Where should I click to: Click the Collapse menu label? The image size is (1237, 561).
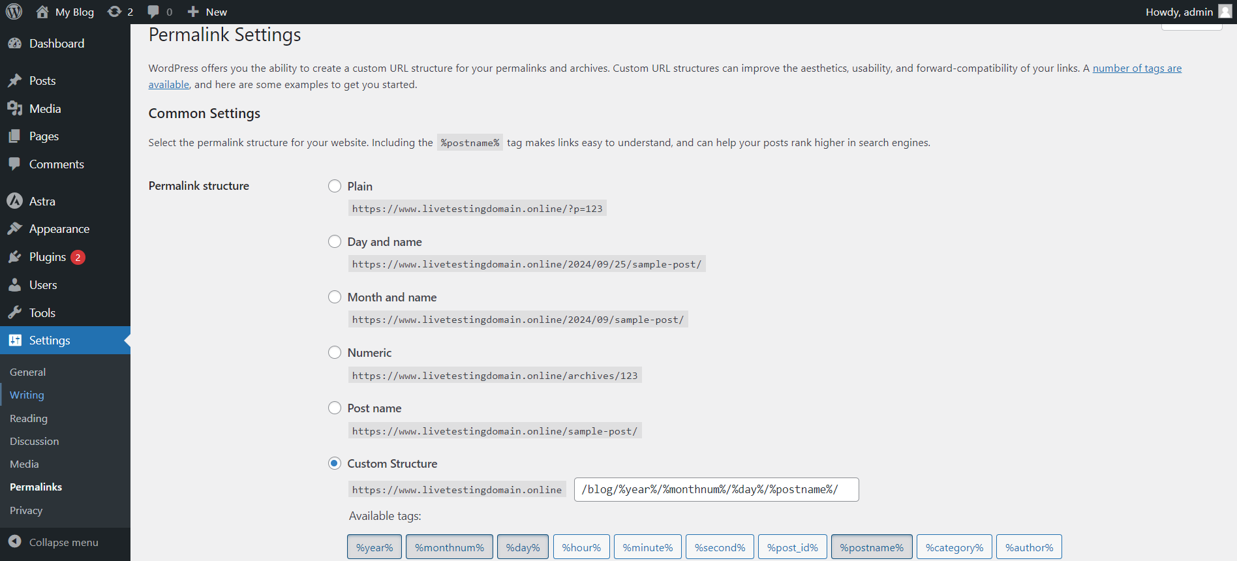tap(64, 542)
